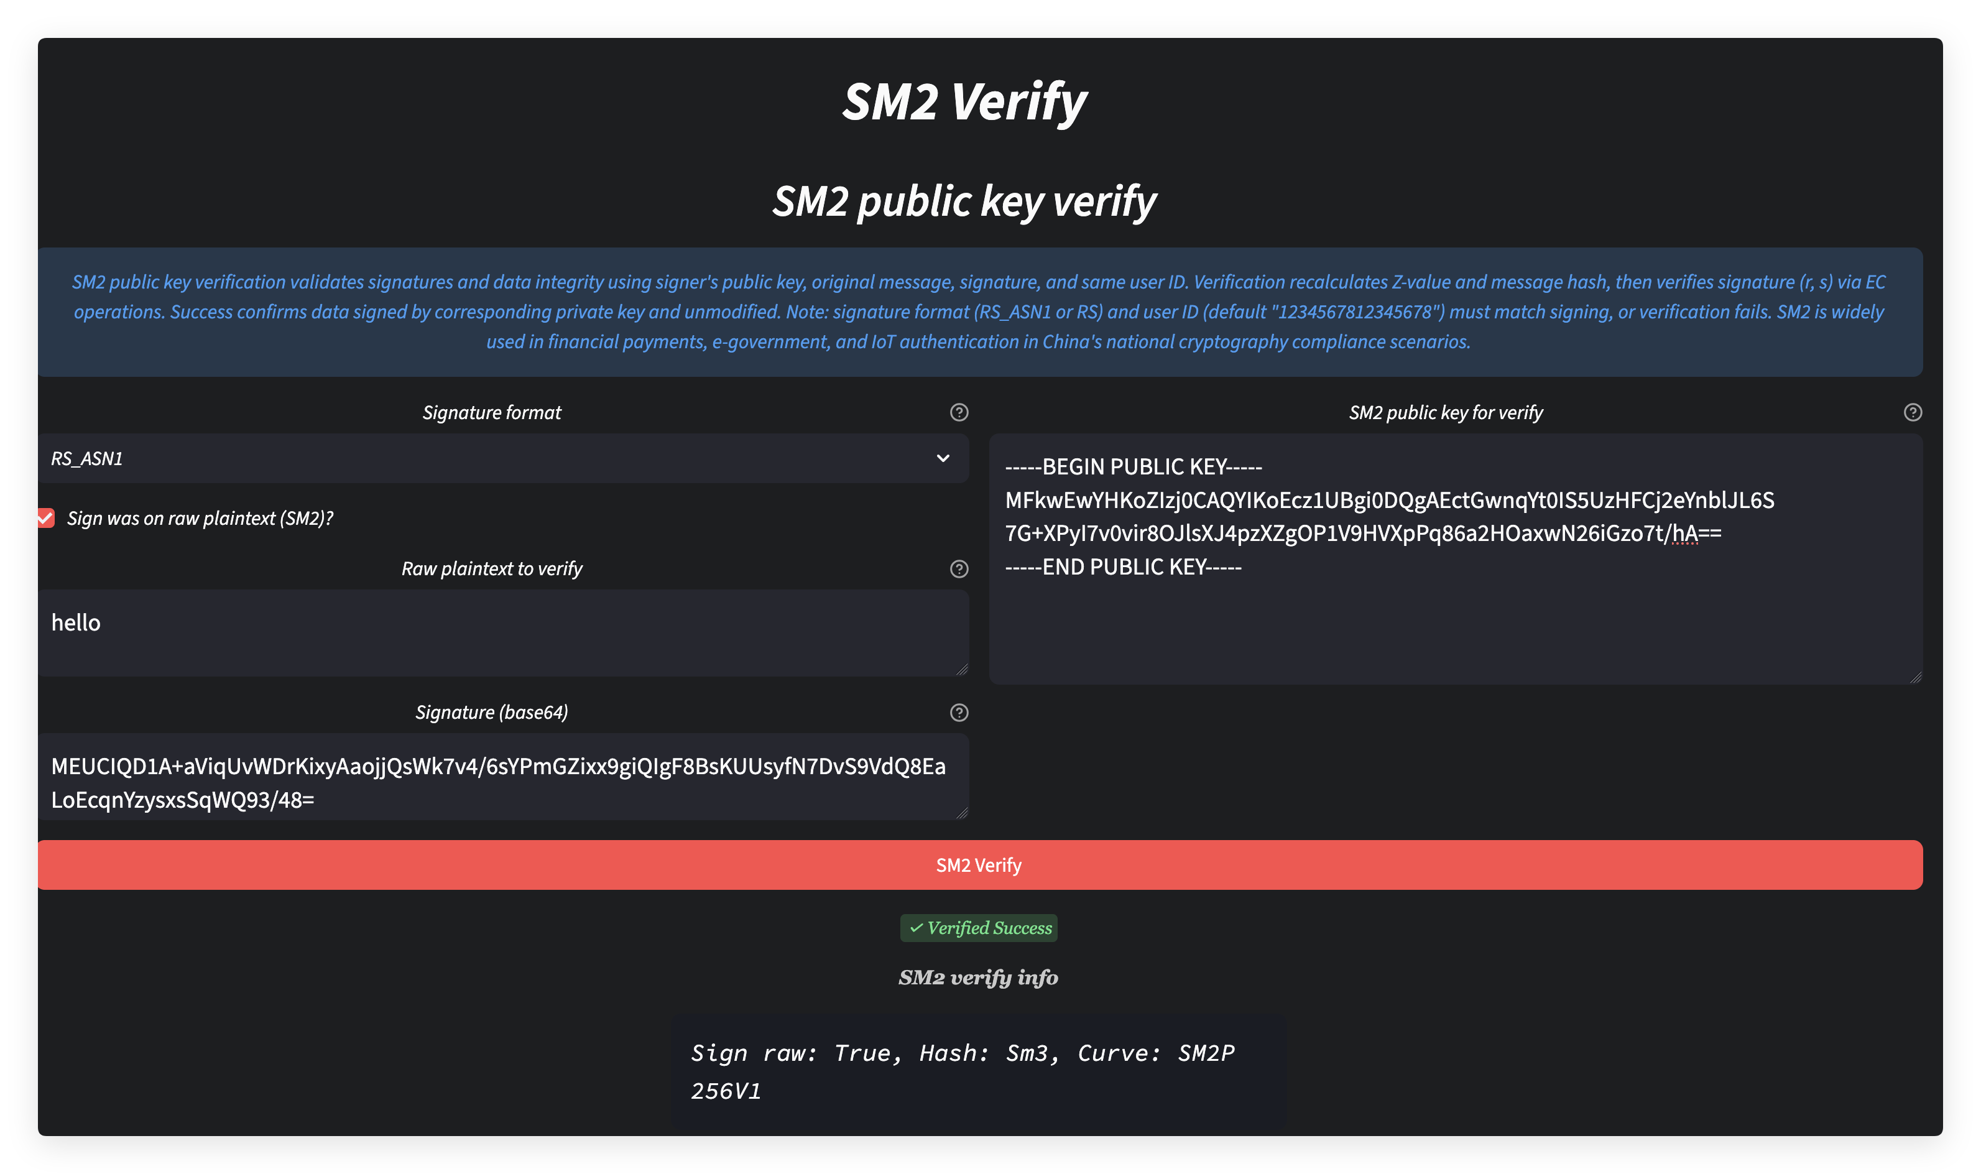Click resize grip on the signature textarea
Screen dimensions: 1981x1174
962,813
